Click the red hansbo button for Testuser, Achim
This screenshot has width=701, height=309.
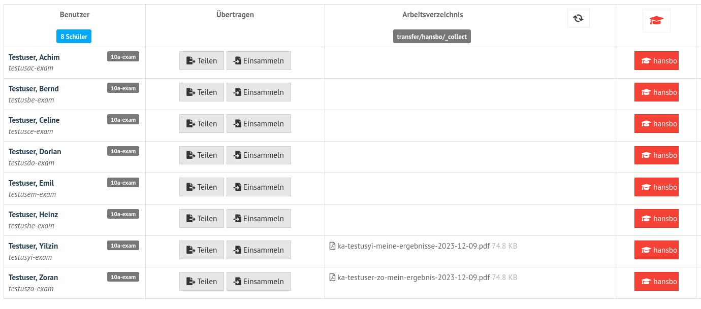[x=656, y=61]
